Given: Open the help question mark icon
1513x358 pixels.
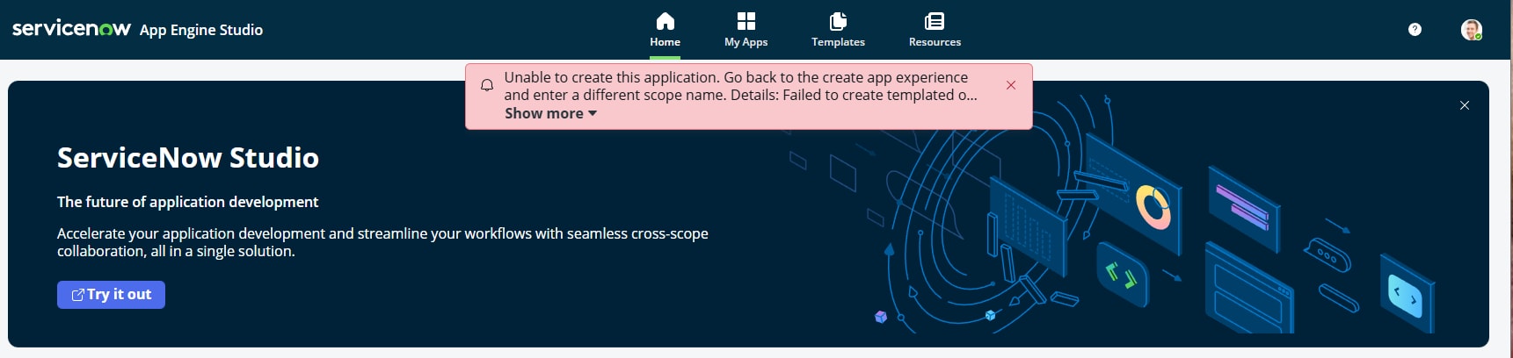Looking at the screenshot, I should (x=1415, y=29).
